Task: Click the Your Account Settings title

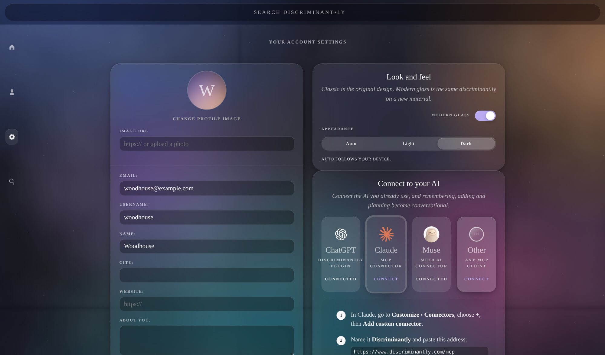Action: 308,42
